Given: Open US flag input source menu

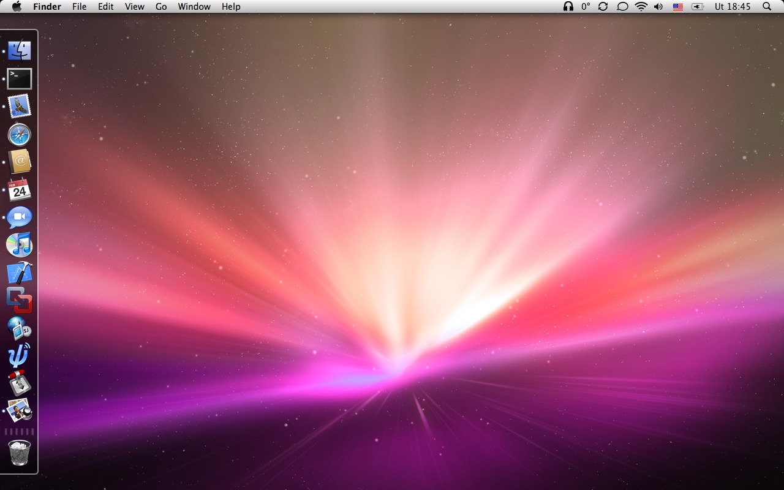Looking at the screenshot, I should tap(678, 7).
